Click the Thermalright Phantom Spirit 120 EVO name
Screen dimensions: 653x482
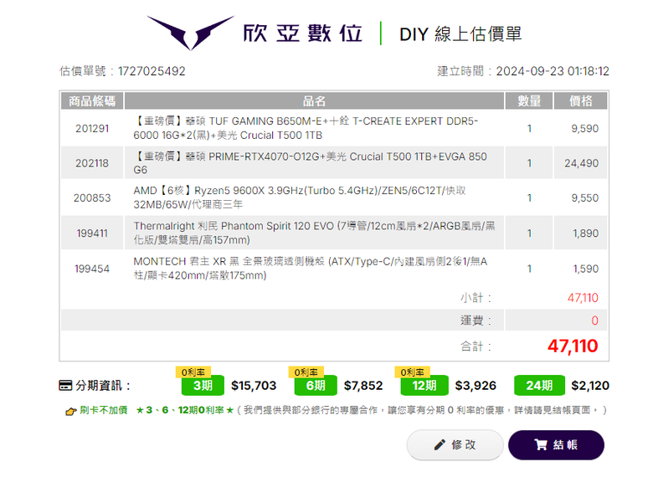tap(315, 233)
